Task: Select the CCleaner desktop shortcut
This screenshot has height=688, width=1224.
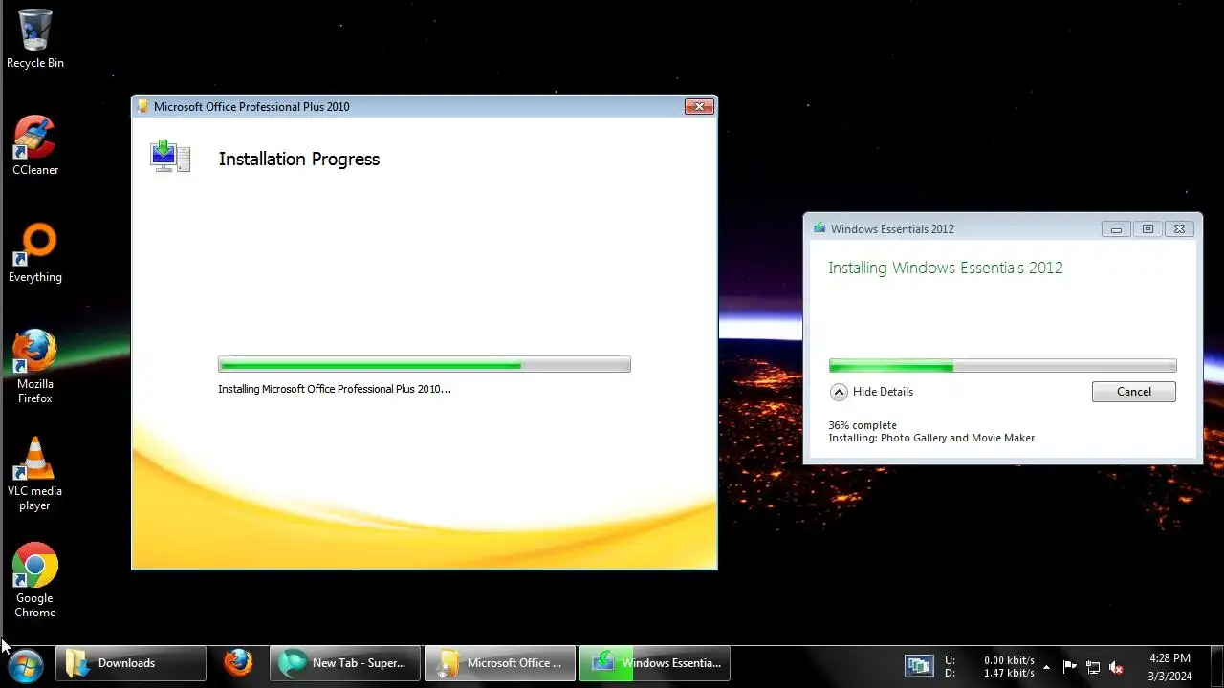Action: (x=35, y=145)
